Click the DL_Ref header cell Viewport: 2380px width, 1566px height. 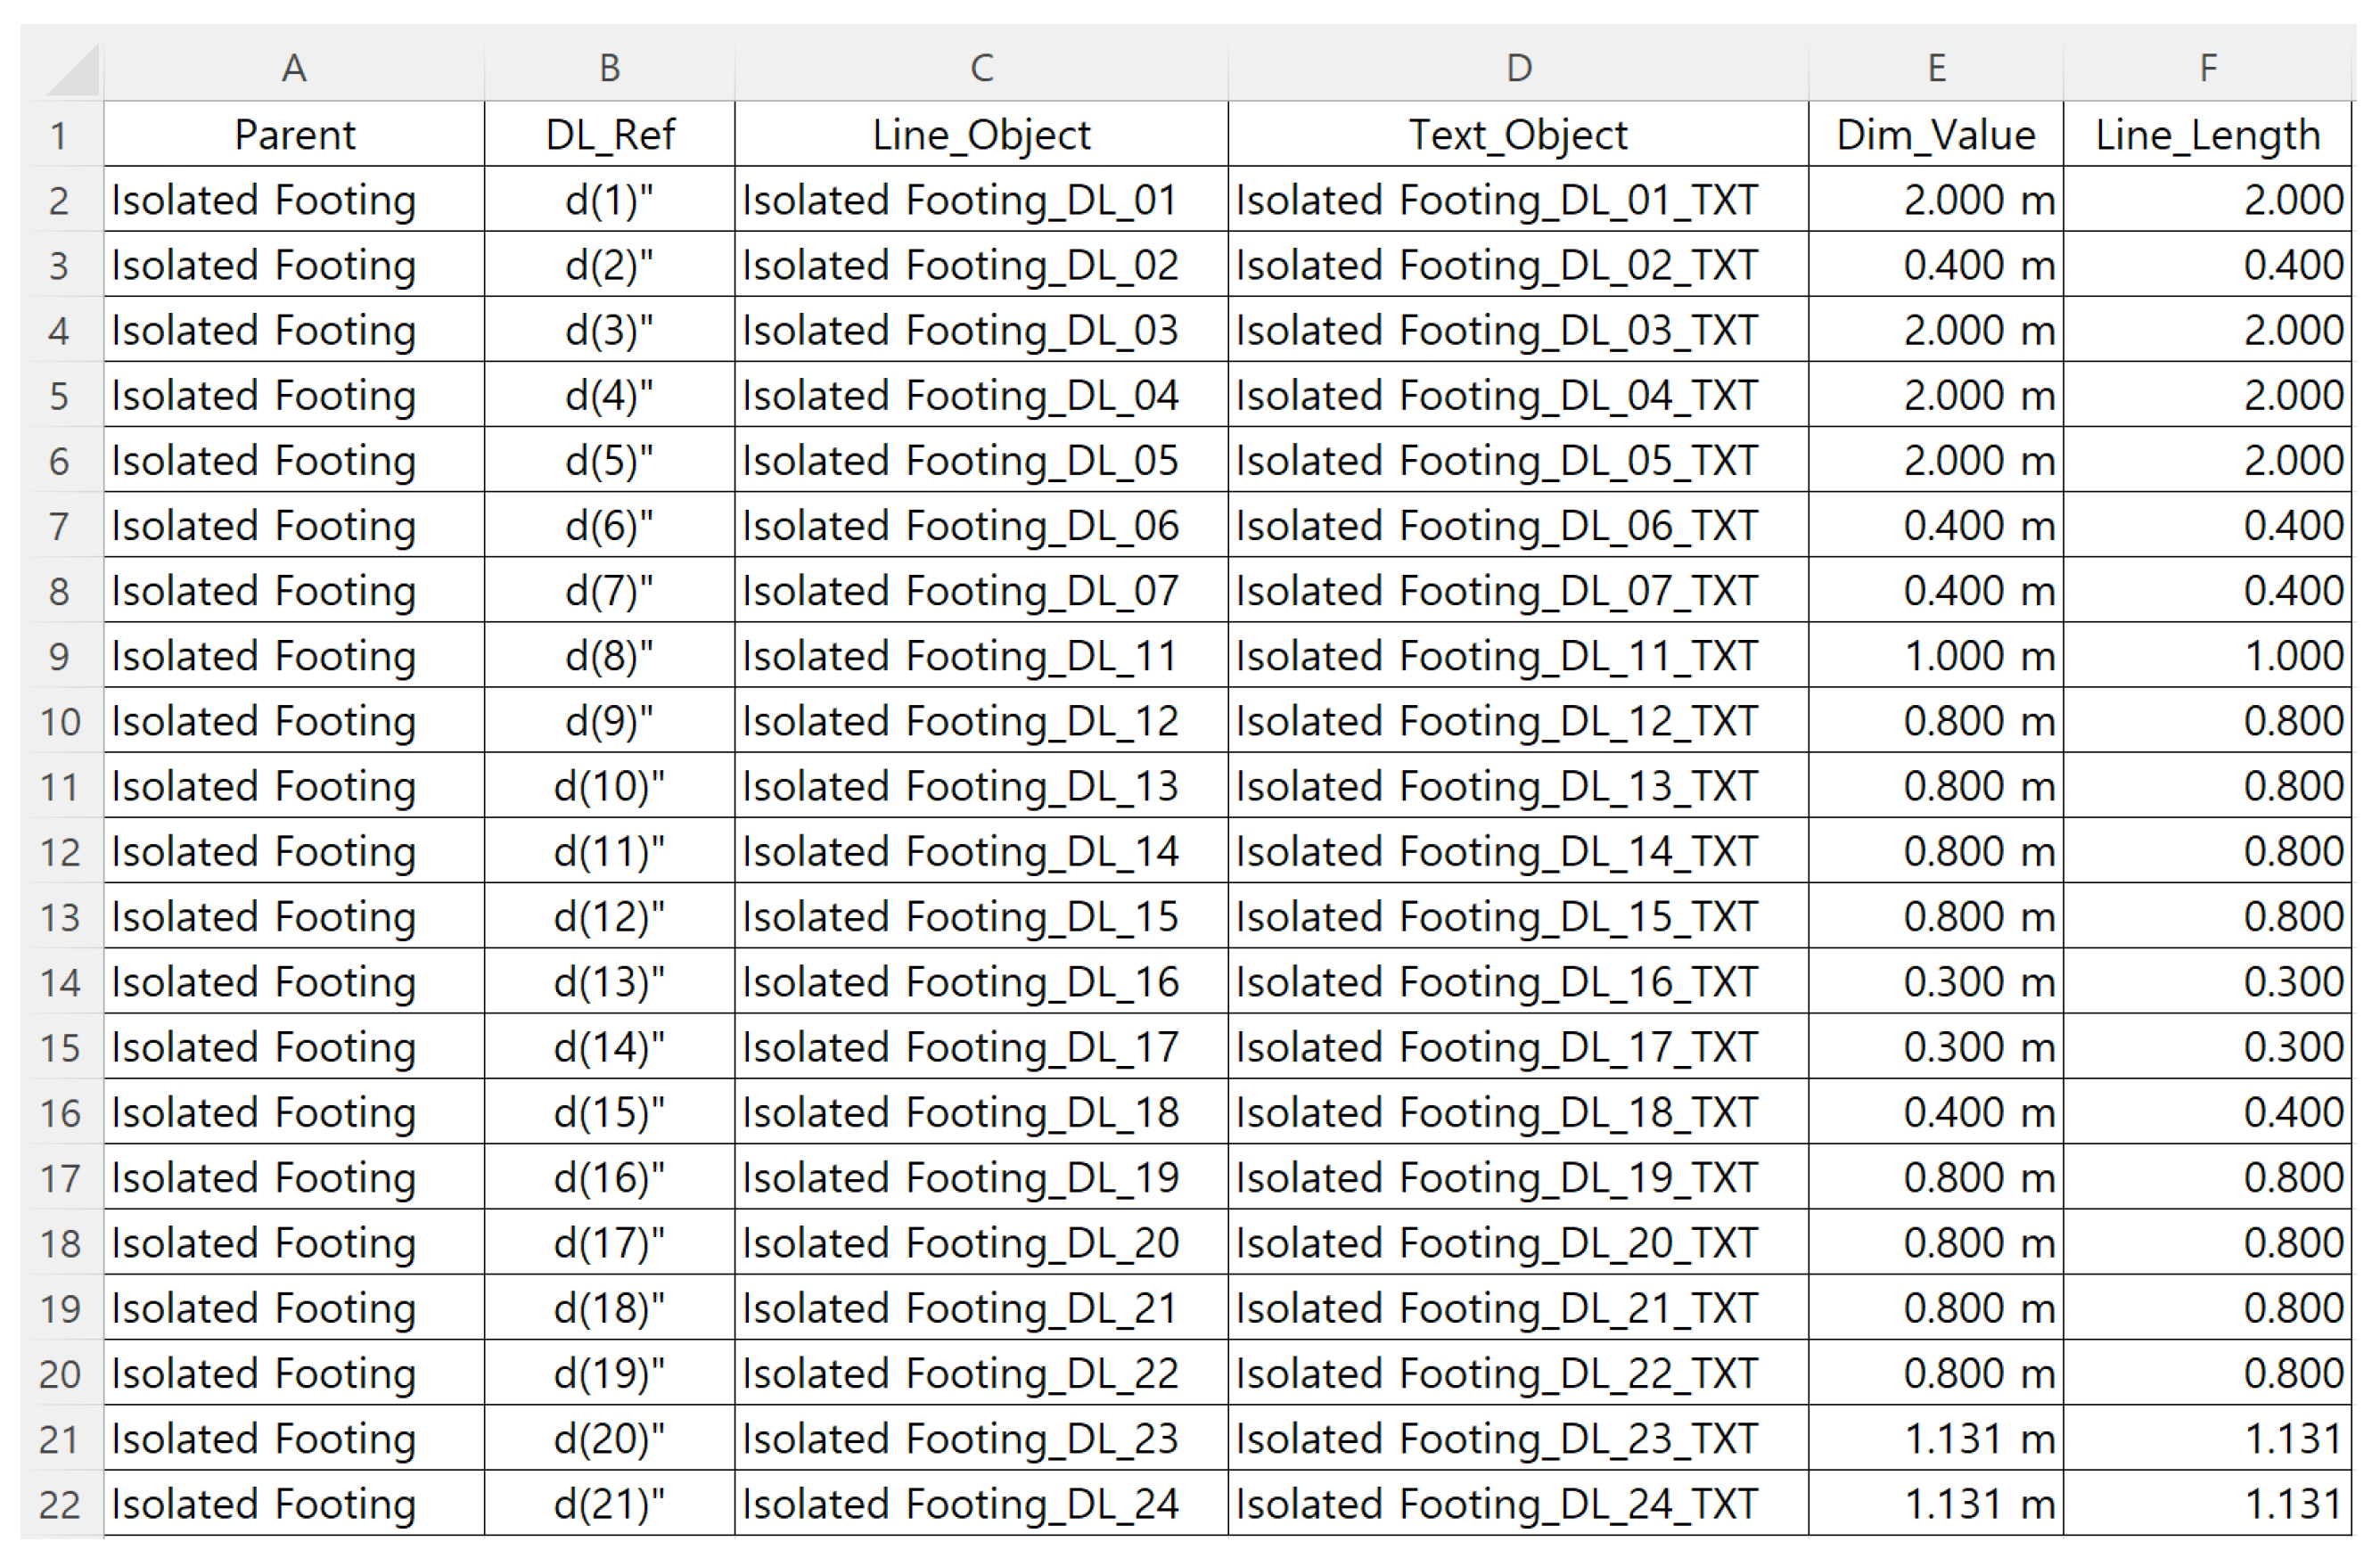coord(609,135)
